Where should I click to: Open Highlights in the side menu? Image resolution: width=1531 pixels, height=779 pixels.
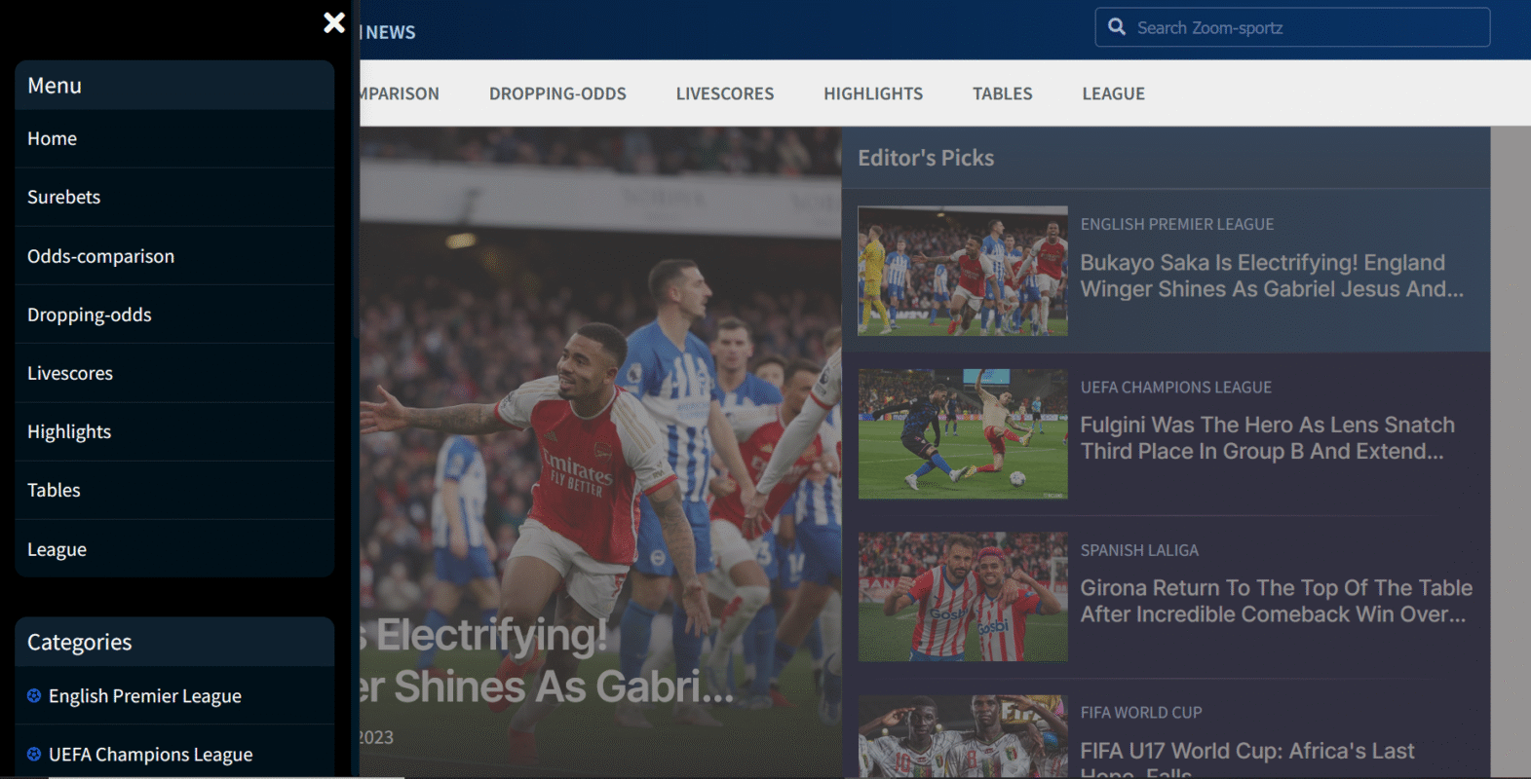pyautogui.click(x=174, y=431)
